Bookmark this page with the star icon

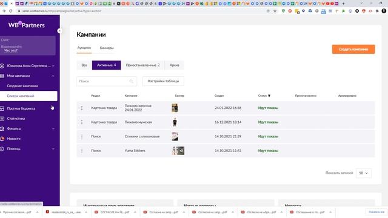point(275,11)
